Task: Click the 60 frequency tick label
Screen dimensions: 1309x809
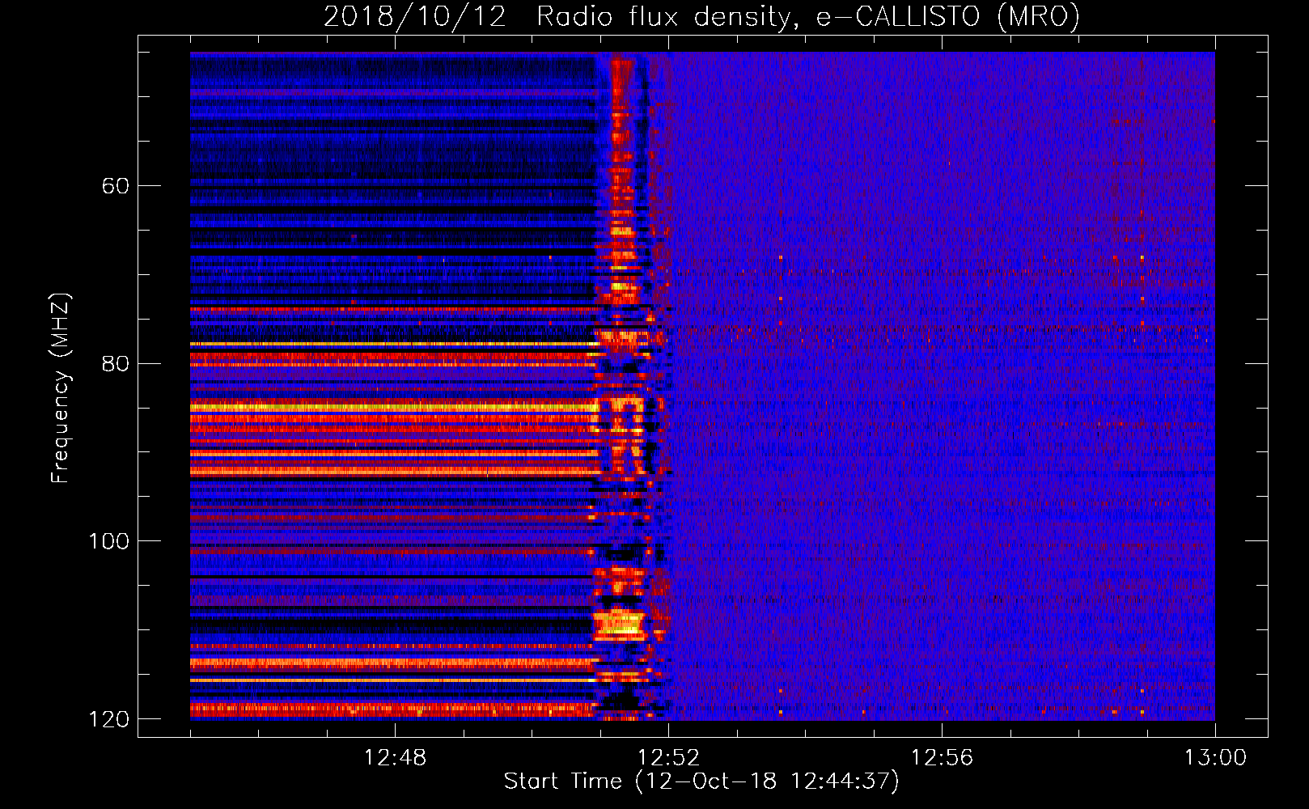Action: 115,186
